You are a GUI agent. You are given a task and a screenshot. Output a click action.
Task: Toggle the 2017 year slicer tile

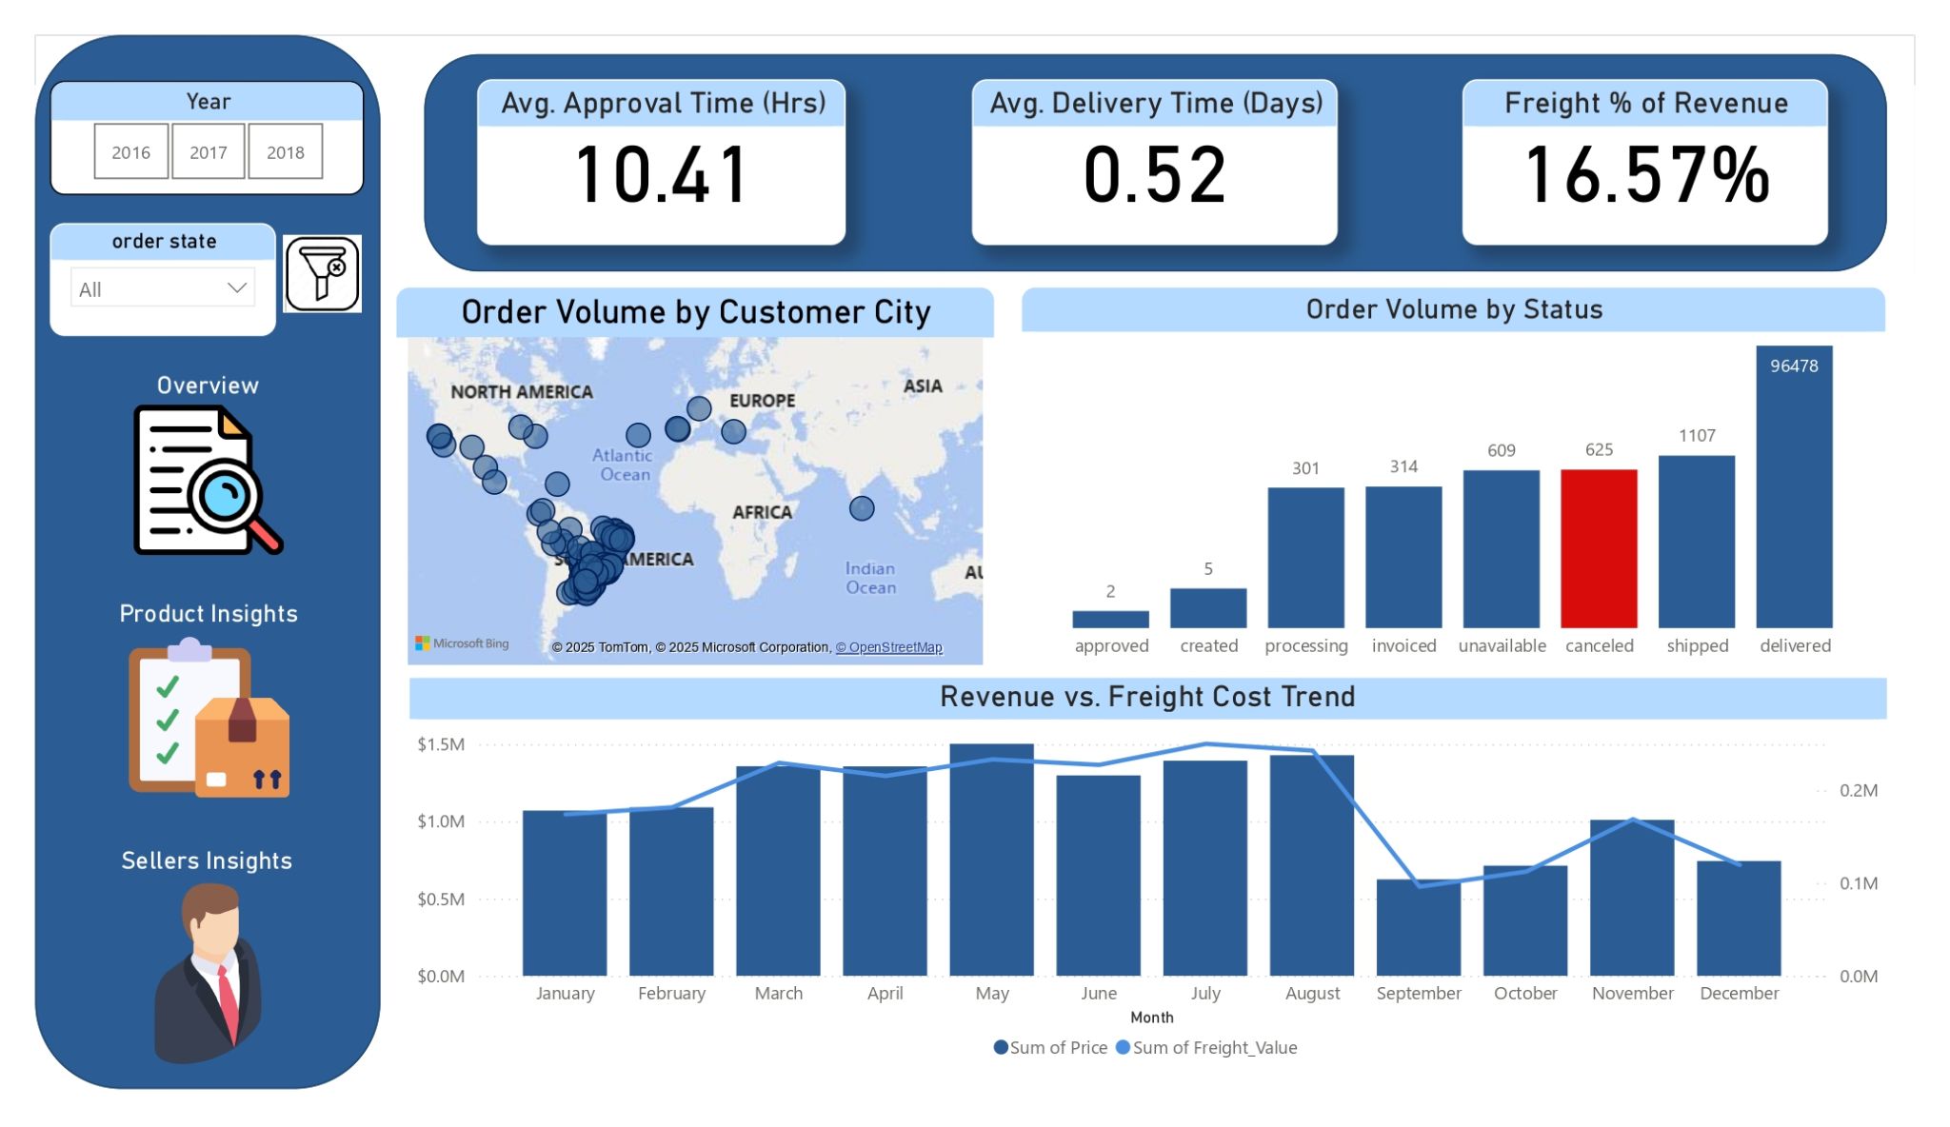click(209, 151)
